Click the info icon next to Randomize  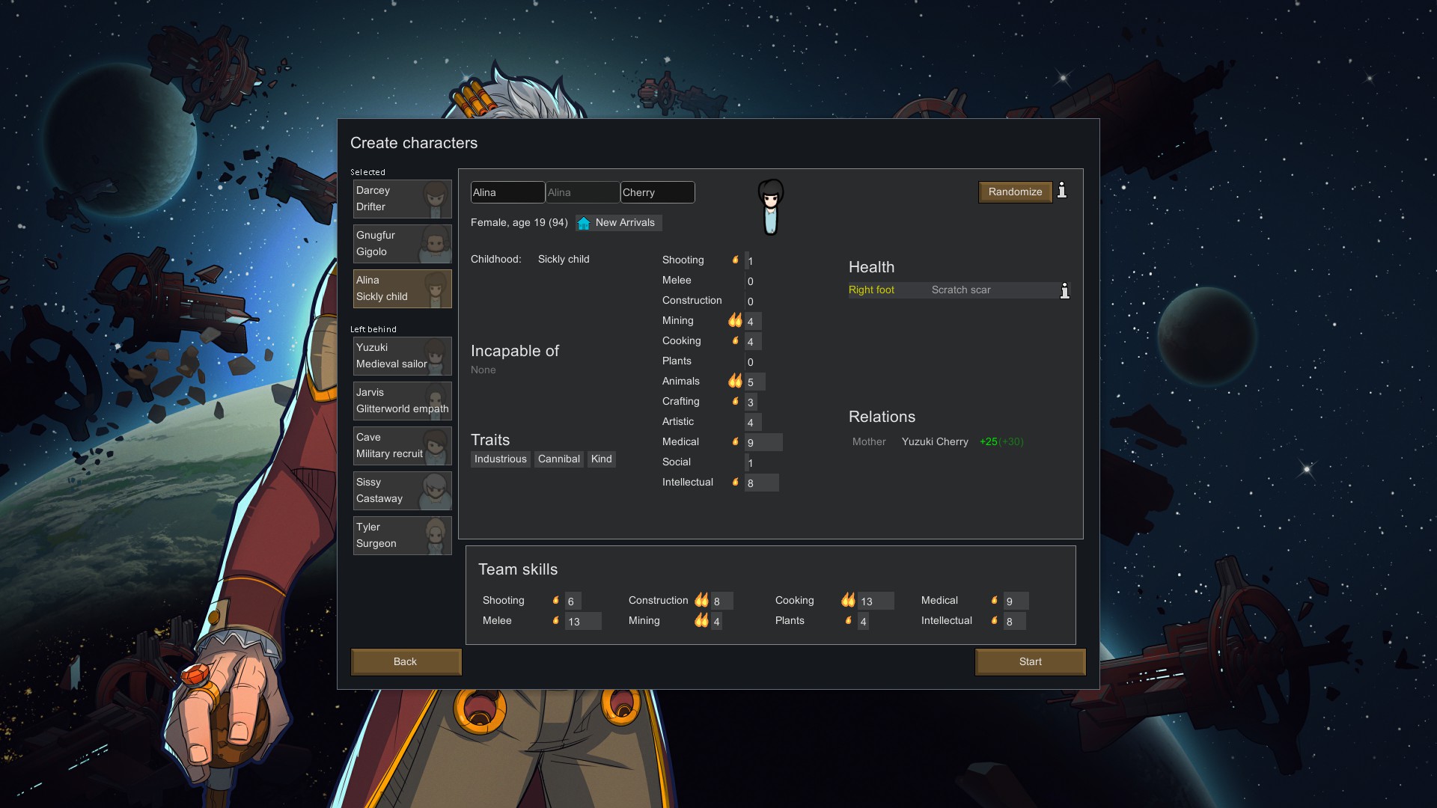click(1061, 192)
